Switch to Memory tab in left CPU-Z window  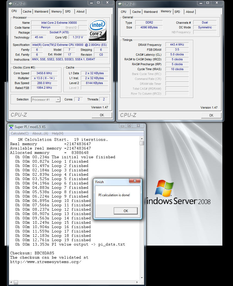pos(56,11)
